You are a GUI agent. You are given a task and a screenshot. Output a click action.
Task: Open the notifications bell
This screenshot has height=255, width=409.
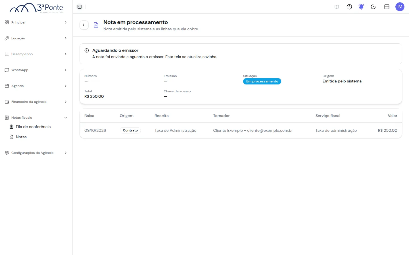coord(361,7)
